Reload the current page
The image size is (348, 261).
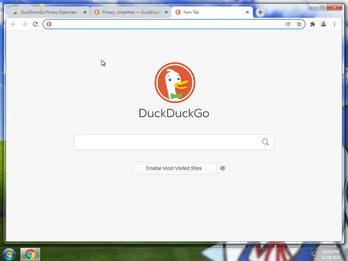(35, 24)
